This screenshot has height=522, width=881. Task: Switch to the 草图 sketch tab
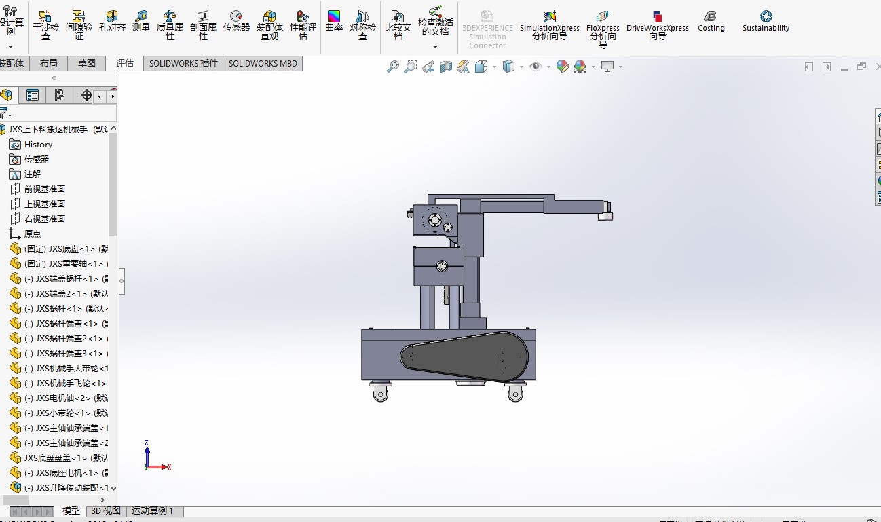click(87, 63)
